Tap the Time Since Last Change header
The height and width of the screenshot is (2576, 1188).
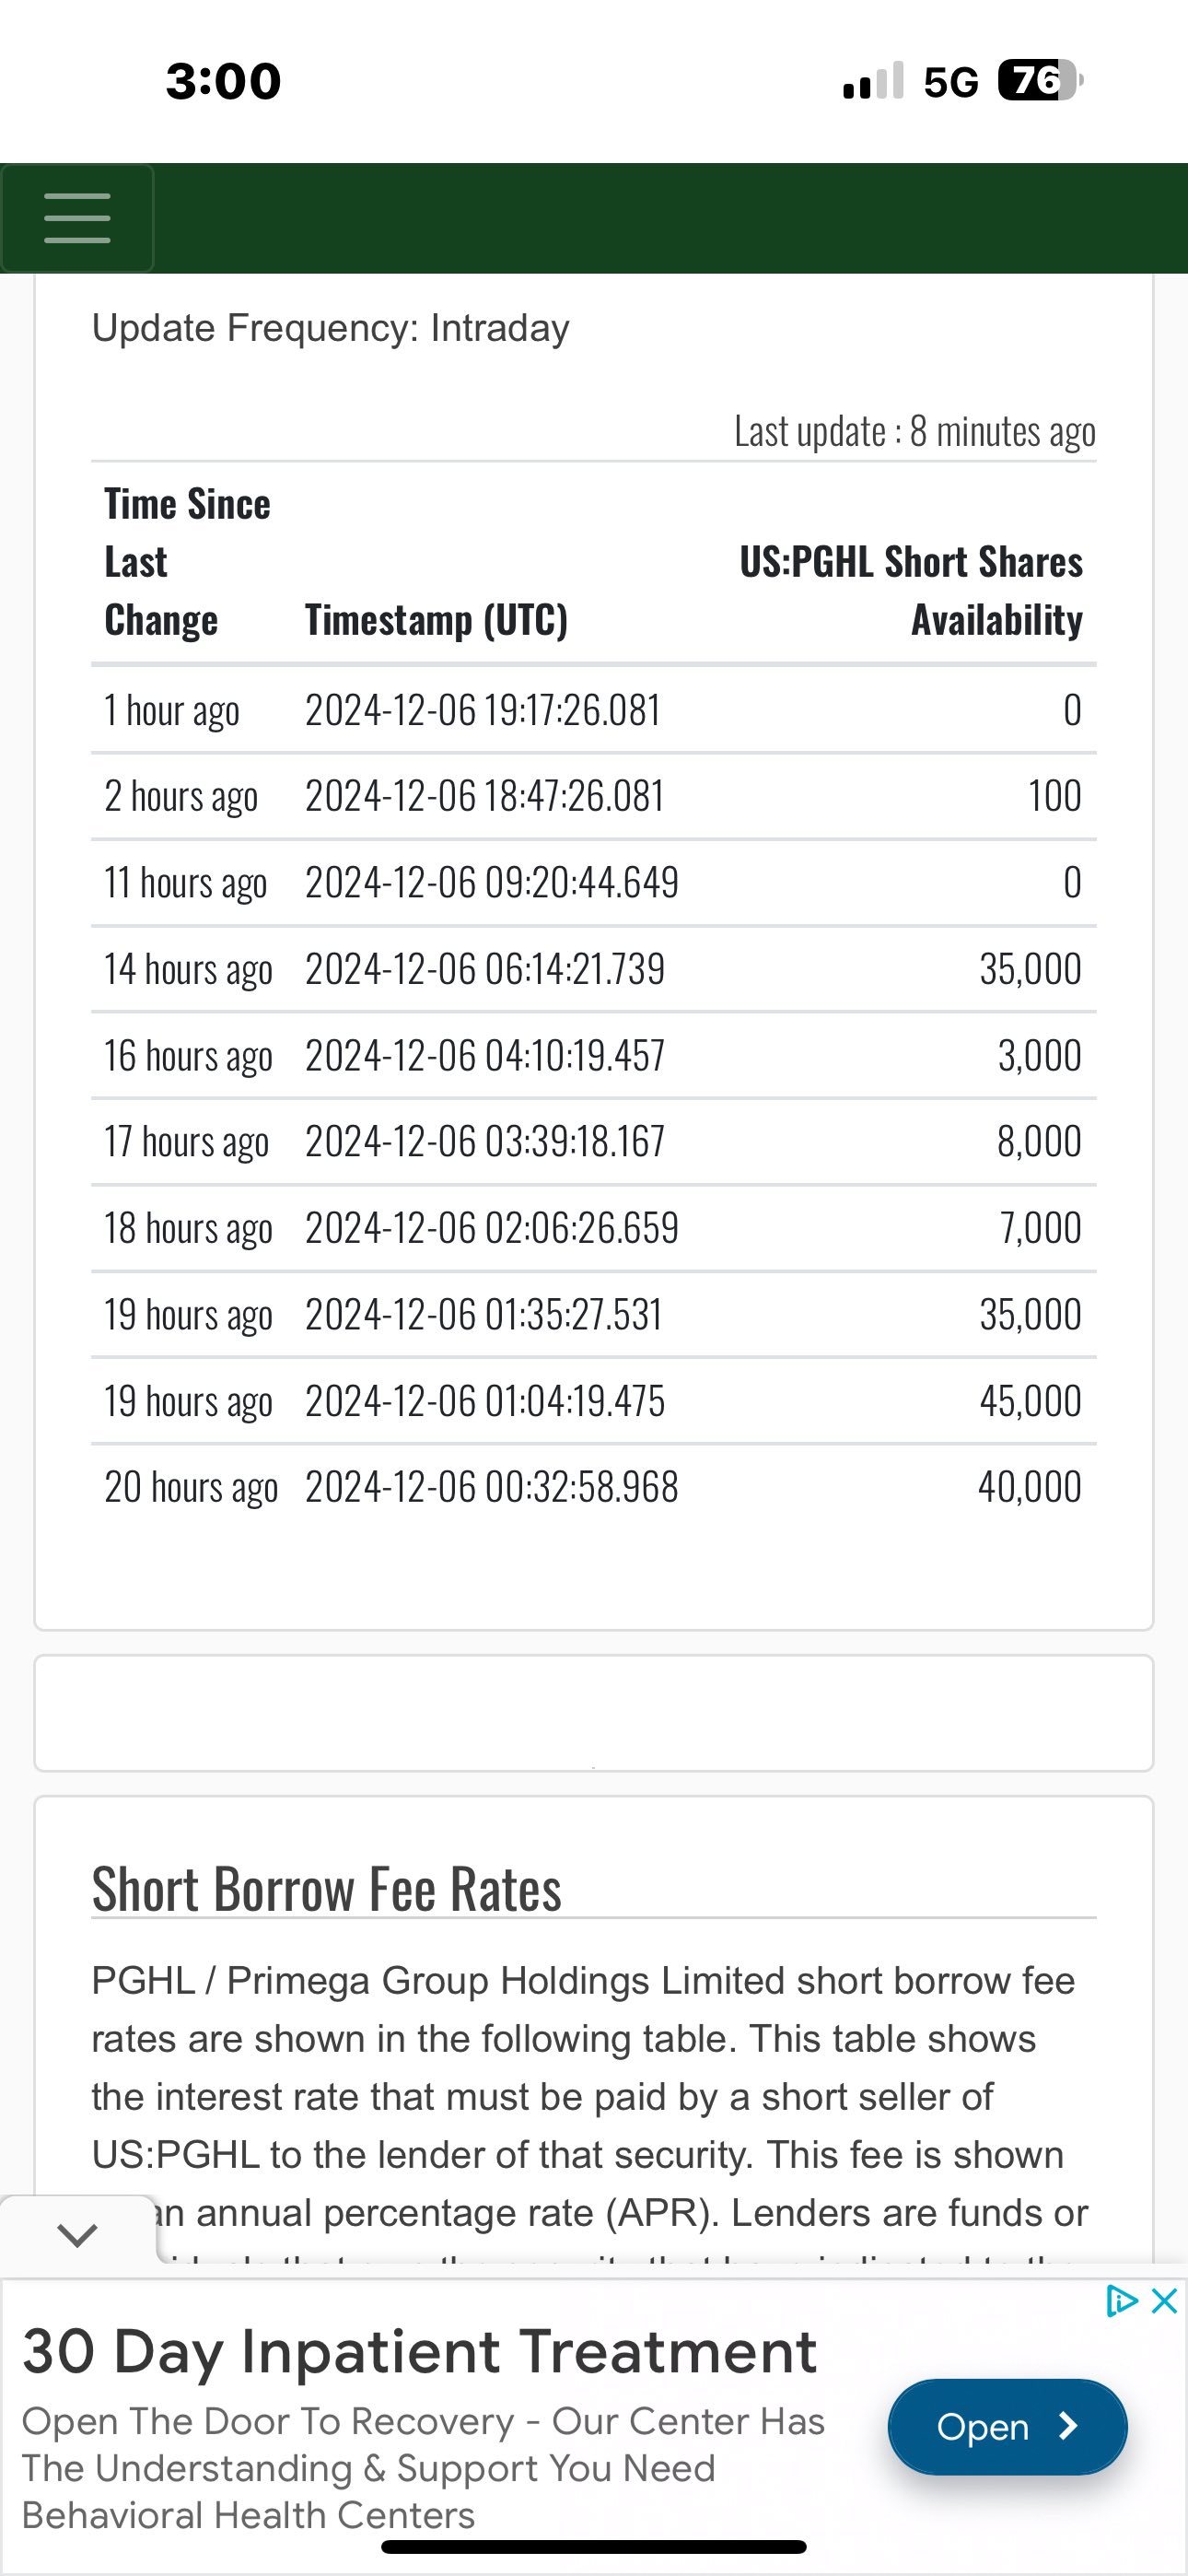(x=187, y=562)
